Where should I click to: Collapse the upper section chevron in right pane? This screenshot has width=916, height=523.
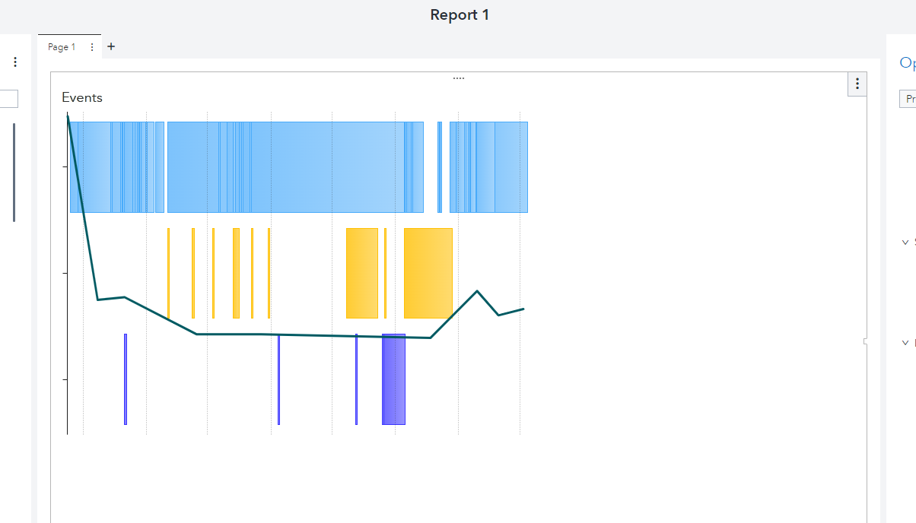click(x=905, y=242)
